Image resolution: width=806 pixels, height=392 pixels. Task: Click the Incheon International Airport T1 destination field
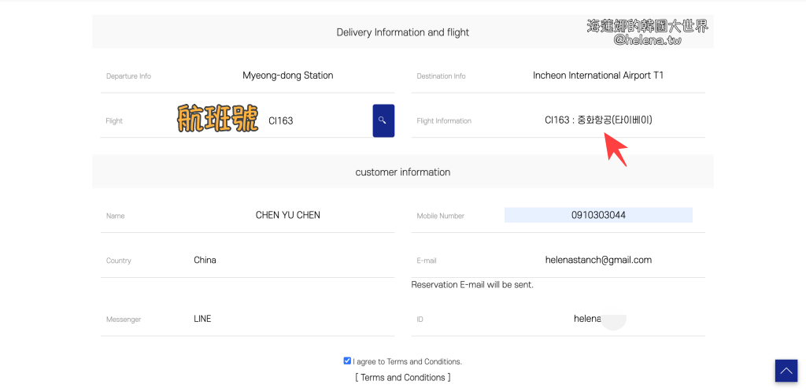click(x=598, y=76)
